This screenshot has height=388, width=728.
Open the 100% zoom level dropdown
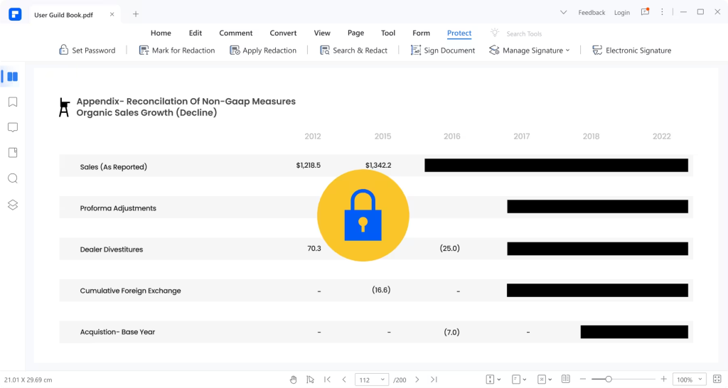click(689, 379)
